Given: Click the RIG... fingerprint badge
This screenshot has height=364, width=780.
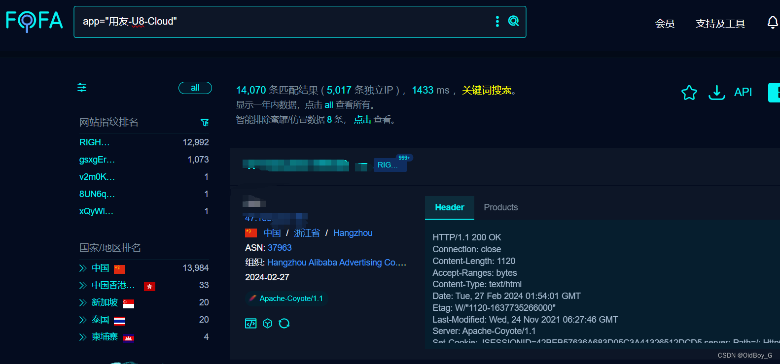Looking at the screenshot, I should (390, 165).
